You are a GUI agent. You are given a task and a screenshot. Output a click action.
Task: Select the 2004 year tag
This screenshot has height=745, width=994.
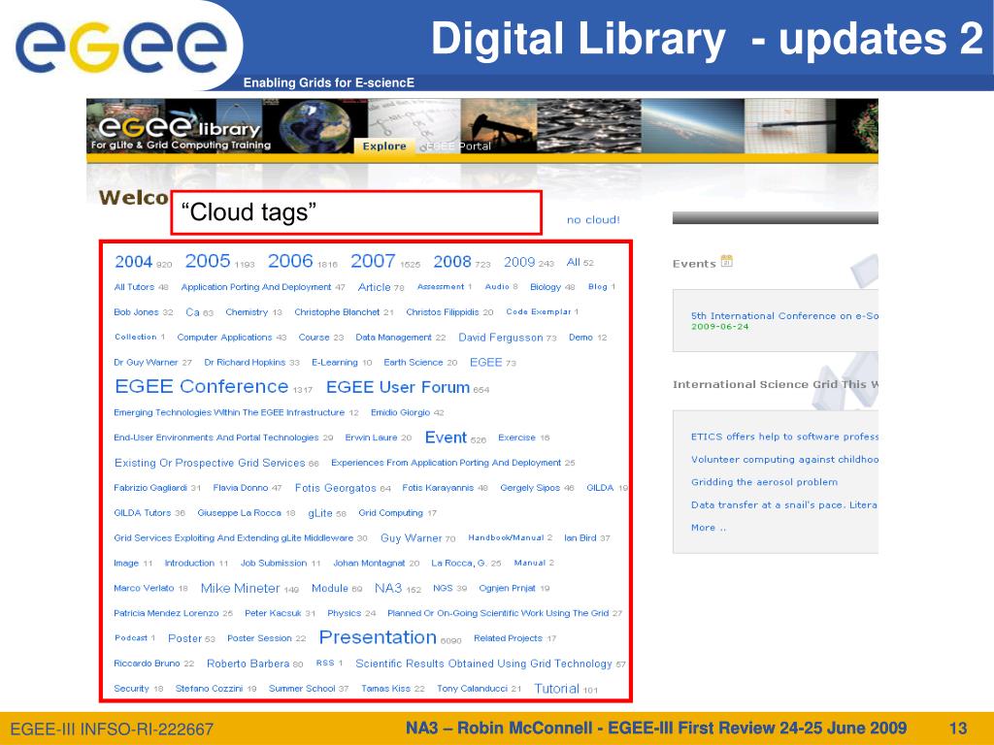133,262
